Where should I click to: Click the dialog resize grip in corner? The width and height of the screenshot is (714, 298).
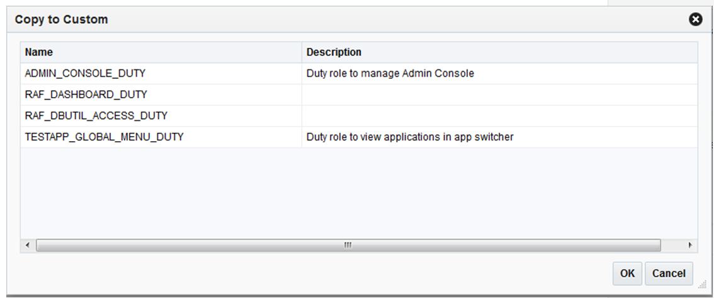702,284
